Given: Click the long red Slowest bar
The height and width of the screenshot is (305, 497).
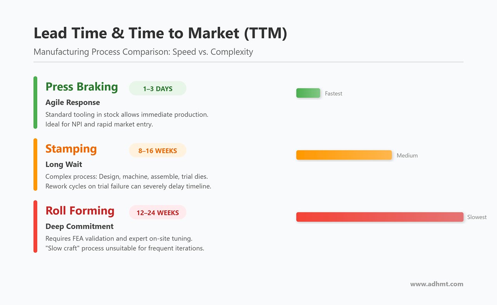Looking at the screenshot, I should click(379, 217).
